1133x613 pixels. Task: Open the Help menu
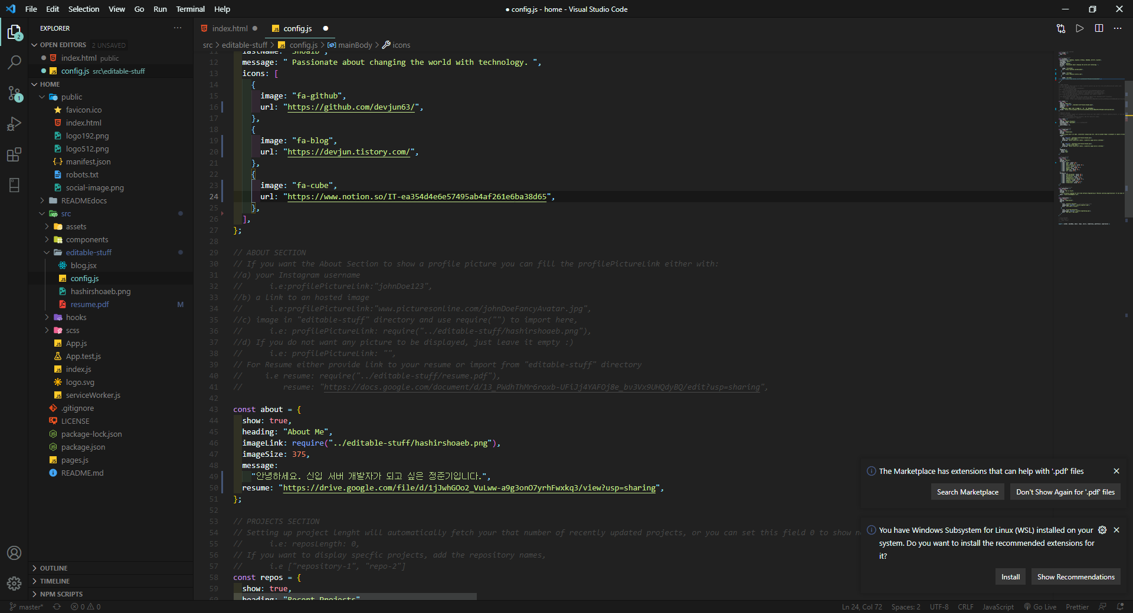tap(222, 9)
